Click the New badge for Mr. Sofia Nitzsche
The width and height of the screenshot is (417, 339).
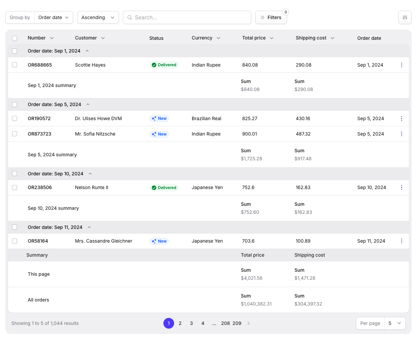pyautogui.click(x=159, y=134)
